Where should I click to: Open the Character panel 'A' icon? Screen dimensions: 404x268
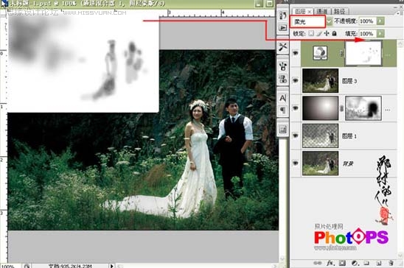coord(282,98)
